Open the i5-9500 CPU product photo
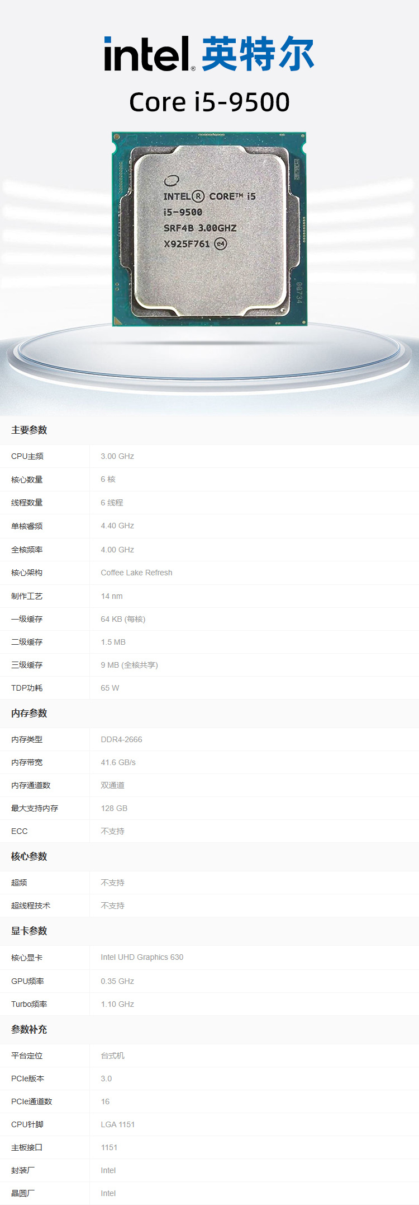Viewport: 419px width, 1205px height. coord(209,229)
